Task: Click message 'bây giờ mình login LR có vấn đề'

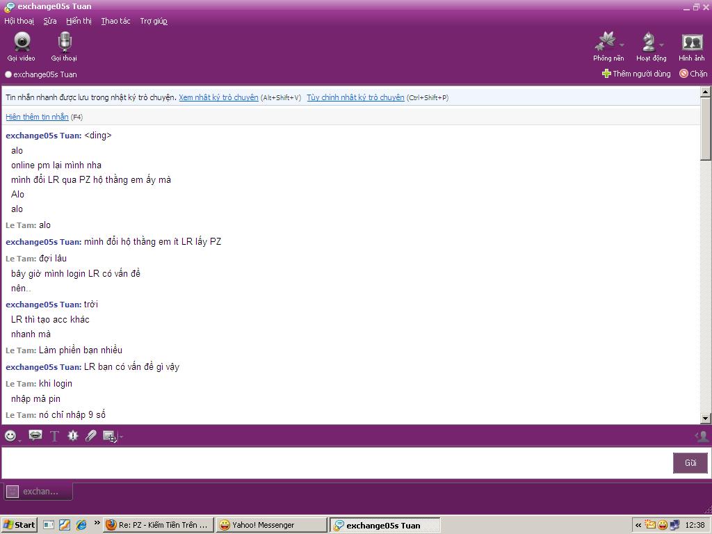Action: click(x=76, y=274)
